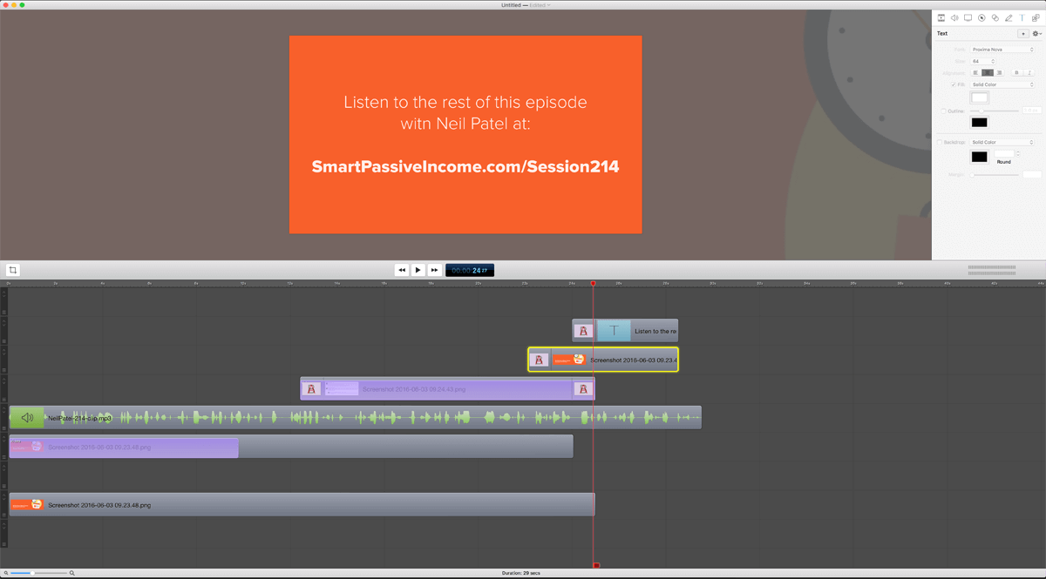Image resolution: width=1046 pixels, height=579 pixels.
Task: Click the backdrop Round corner value field
Action: [1004, 153]
